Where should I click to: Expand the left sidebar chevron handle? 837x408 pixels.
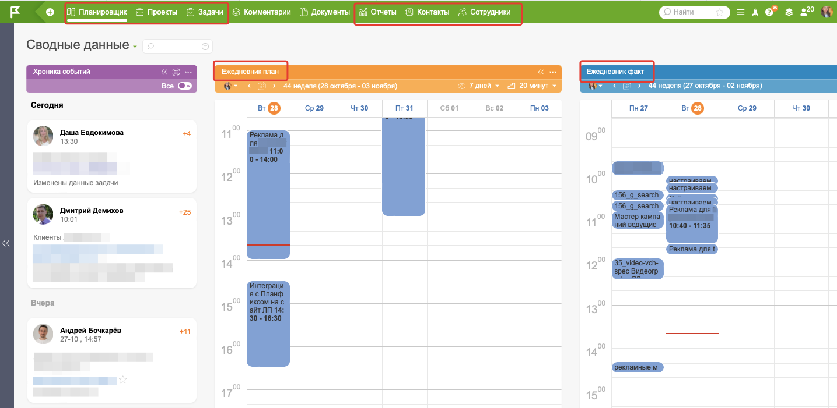pos(6,243)
